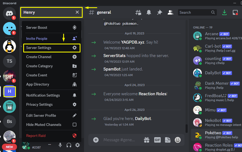This screenshot has width=242, height=152.
Task: Open Threads icon in channel header
Action: [138, 12]
